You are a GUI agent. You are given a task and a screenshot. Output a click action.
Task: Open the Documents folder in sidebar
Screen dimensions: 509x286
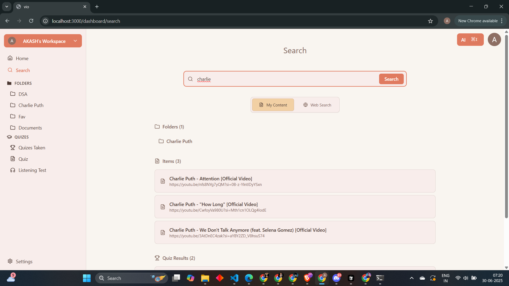point(30,128)
